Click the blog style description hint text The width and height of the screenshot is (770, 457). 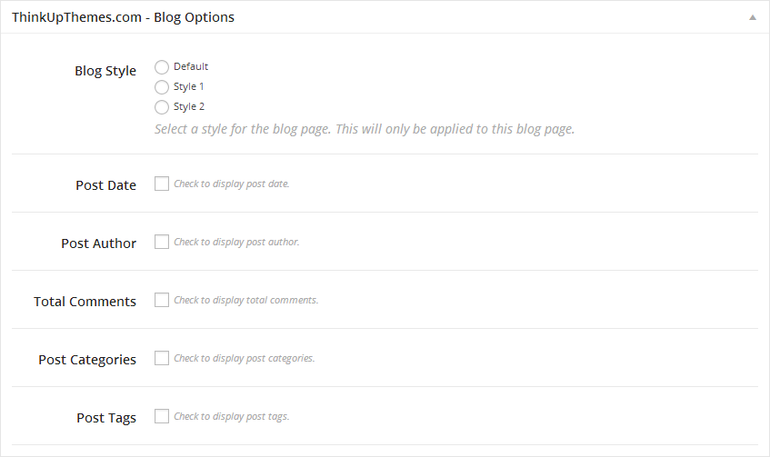(x=365, y=129)
